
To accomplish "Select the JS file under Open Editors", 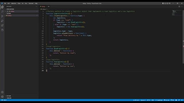I will click(22, 11).
